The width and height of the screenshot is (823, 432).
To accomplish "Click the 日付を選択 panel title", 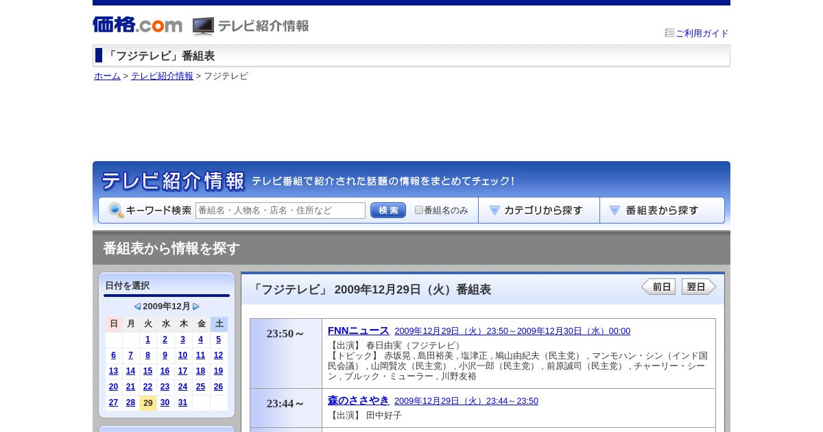I will pyautogui.click(x=127, y=285).
